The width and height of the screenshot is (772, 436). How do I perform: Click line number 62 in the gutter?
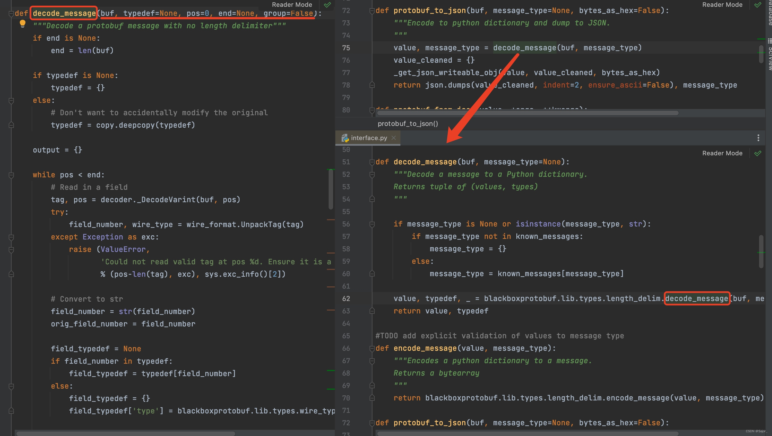(x=346, y=298)
